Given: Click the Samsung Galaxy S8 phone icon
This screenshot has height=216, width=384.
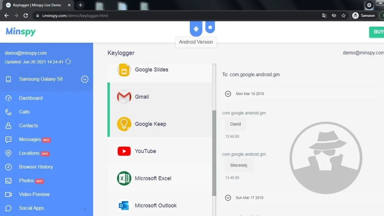Looking at the screenshot, I should (8, 79).
